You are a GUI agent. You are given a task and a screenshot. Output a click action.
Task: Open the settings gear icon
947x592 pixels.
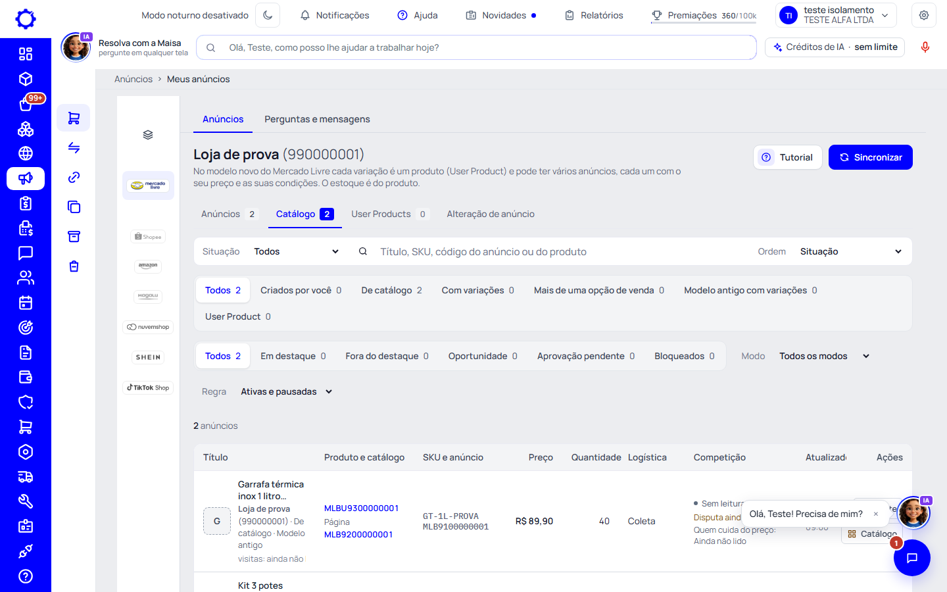pos(924,15)
